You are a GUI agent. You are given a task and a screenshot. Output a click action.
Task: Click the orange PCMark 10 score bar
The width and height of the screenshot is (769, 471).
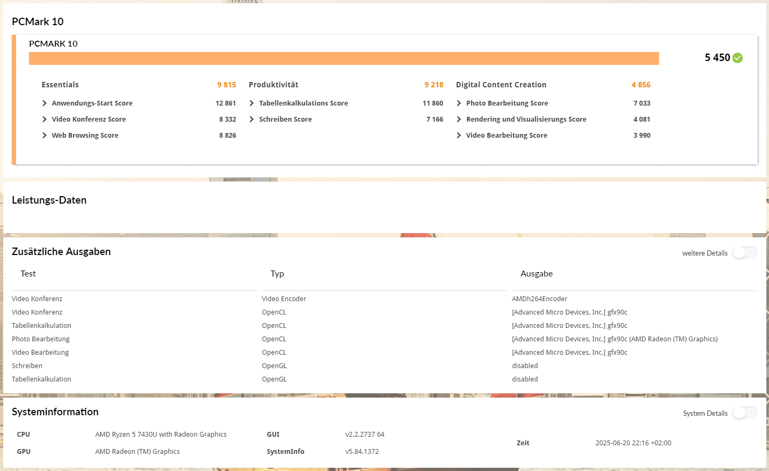click(344, 58)
